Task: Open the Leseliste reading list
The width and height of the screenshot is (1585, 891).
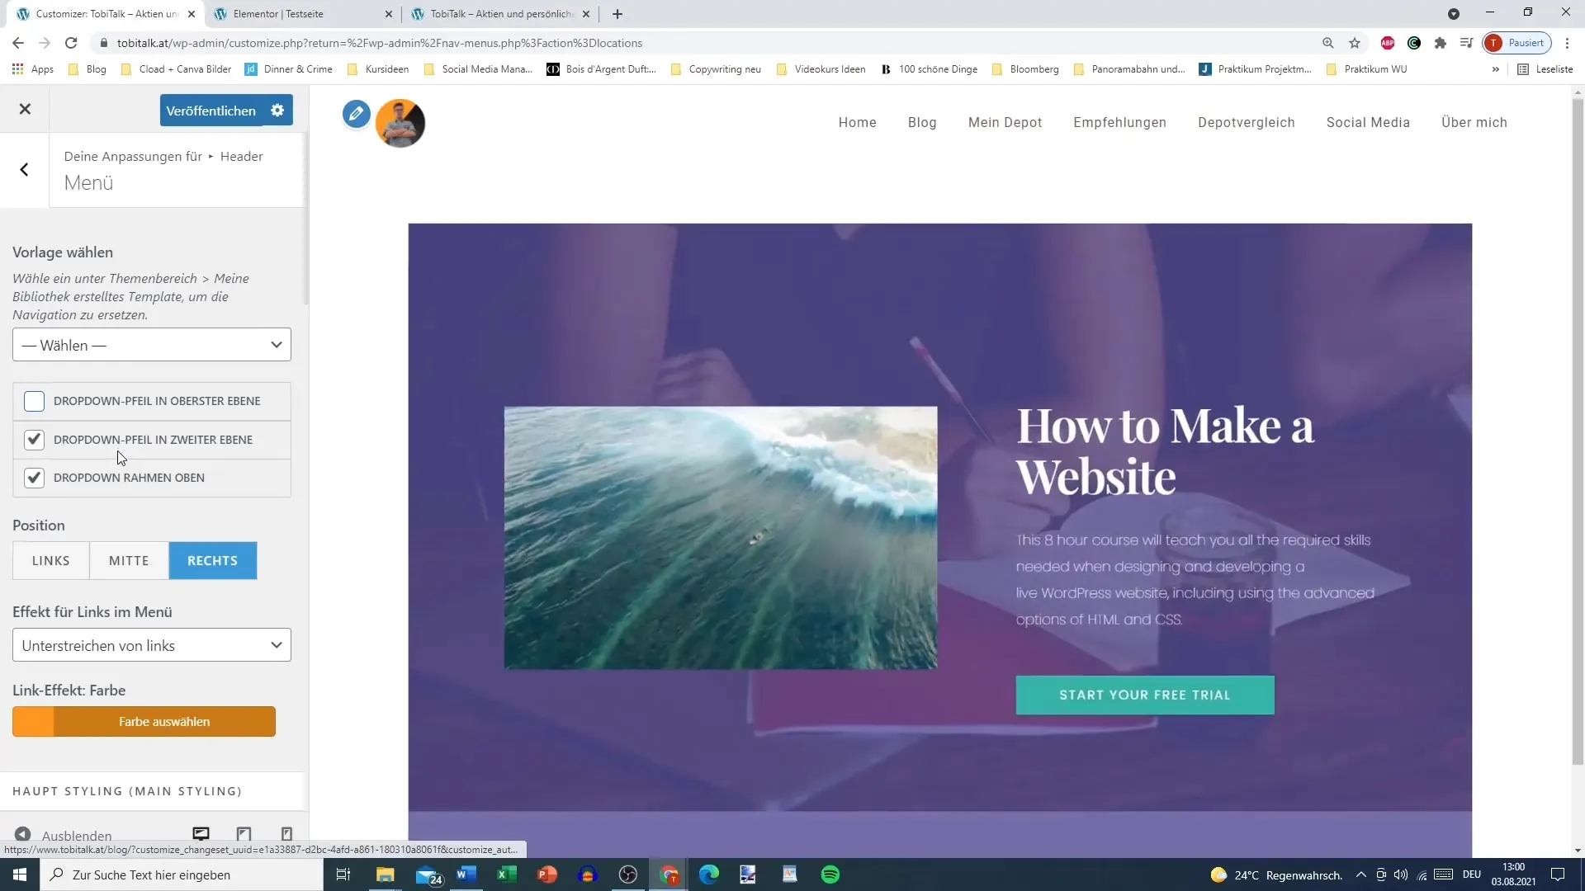Action: click(x=1545, y=69)
